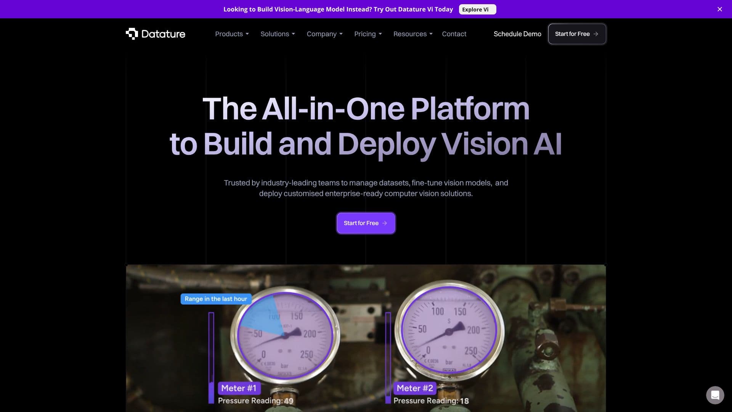Viewport: 732px width, 412px height.
Task: Dismiss the purple announcement banner
Action: pos(719,9)
